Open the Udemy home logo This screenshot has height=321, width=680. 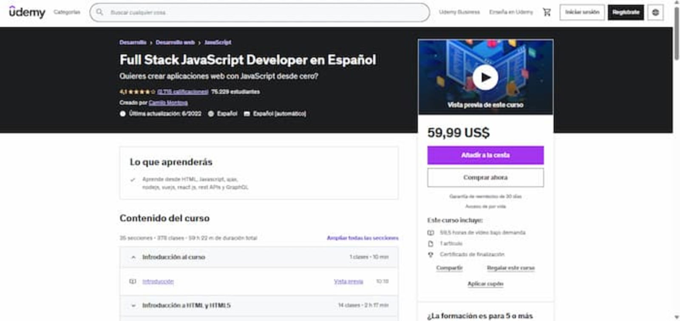(27, 12)
